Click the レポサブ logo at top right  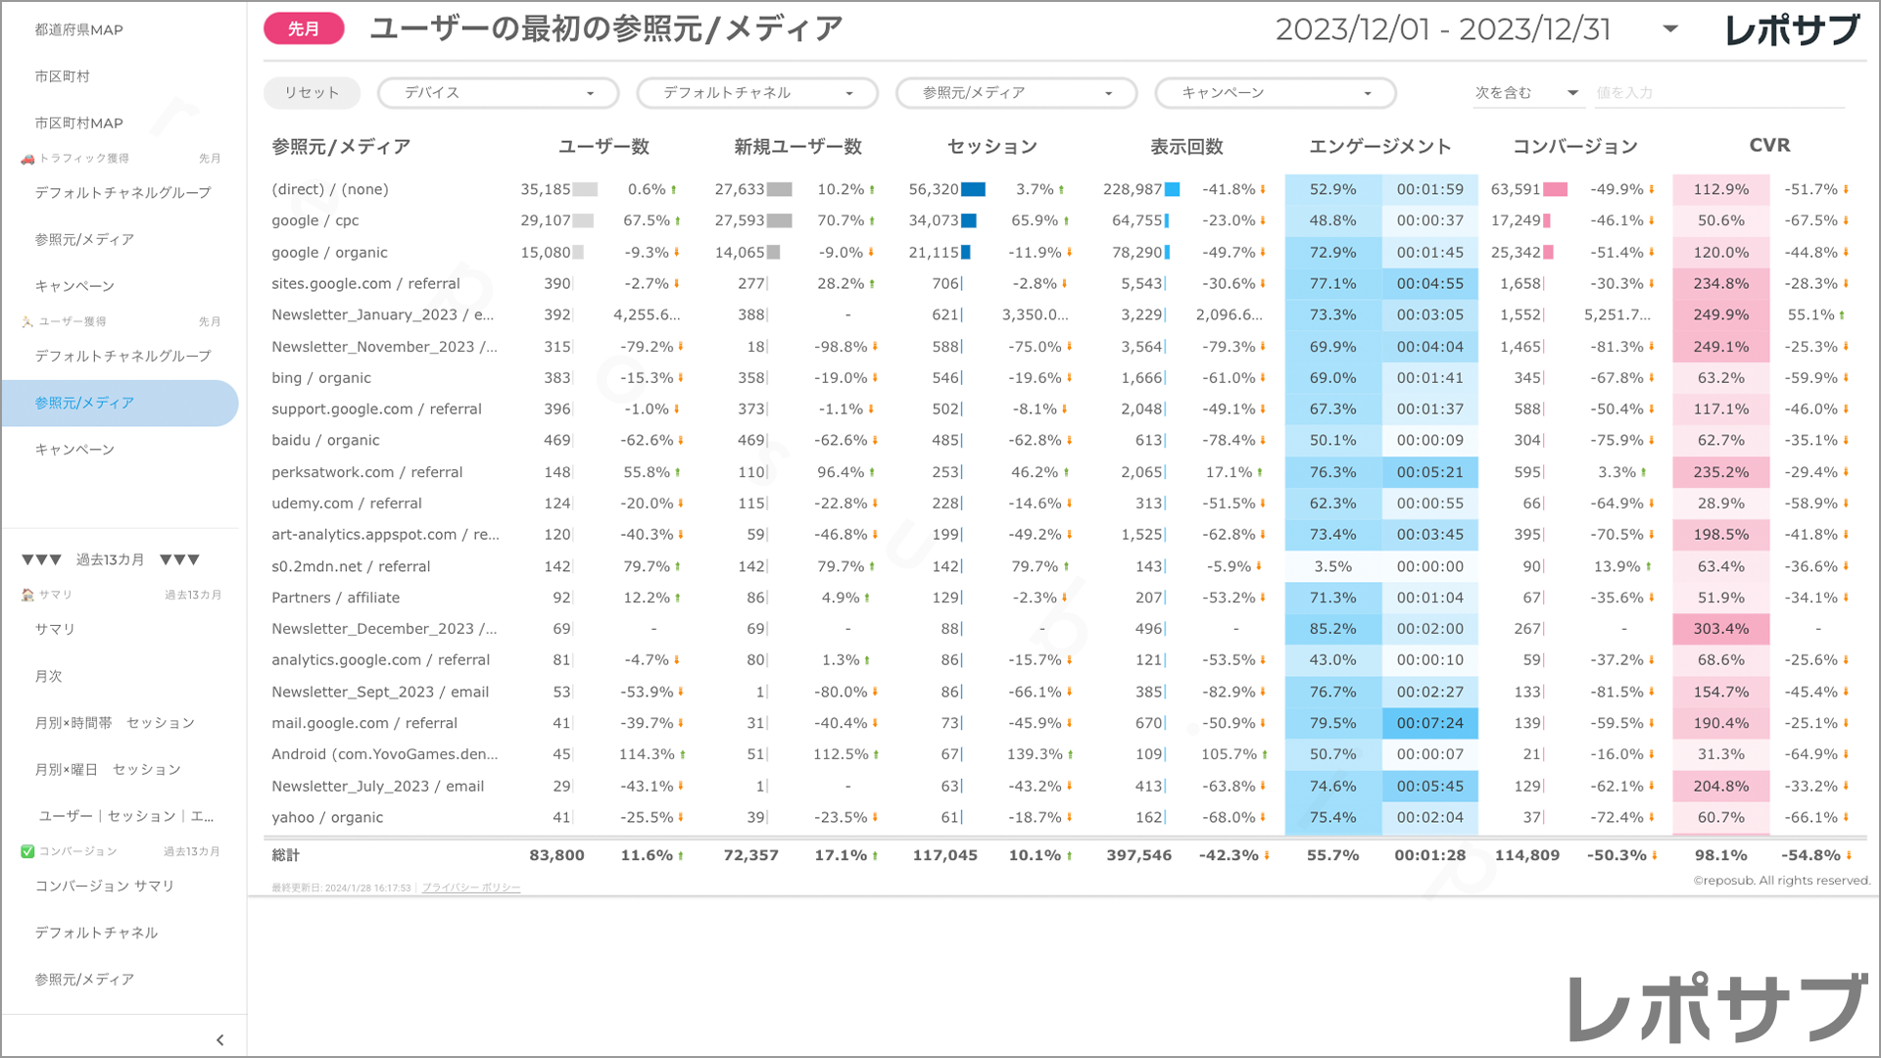coord(1791,30)
